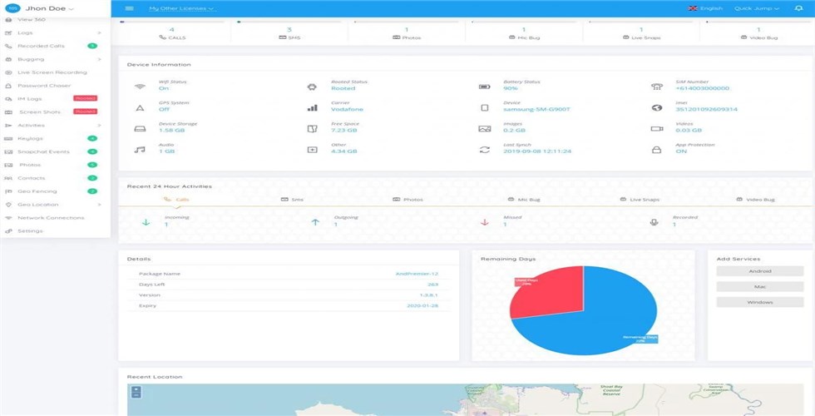This screenshot has height=416, width=815.
Task: Open the SMS summary card
Action: [289, 32]
